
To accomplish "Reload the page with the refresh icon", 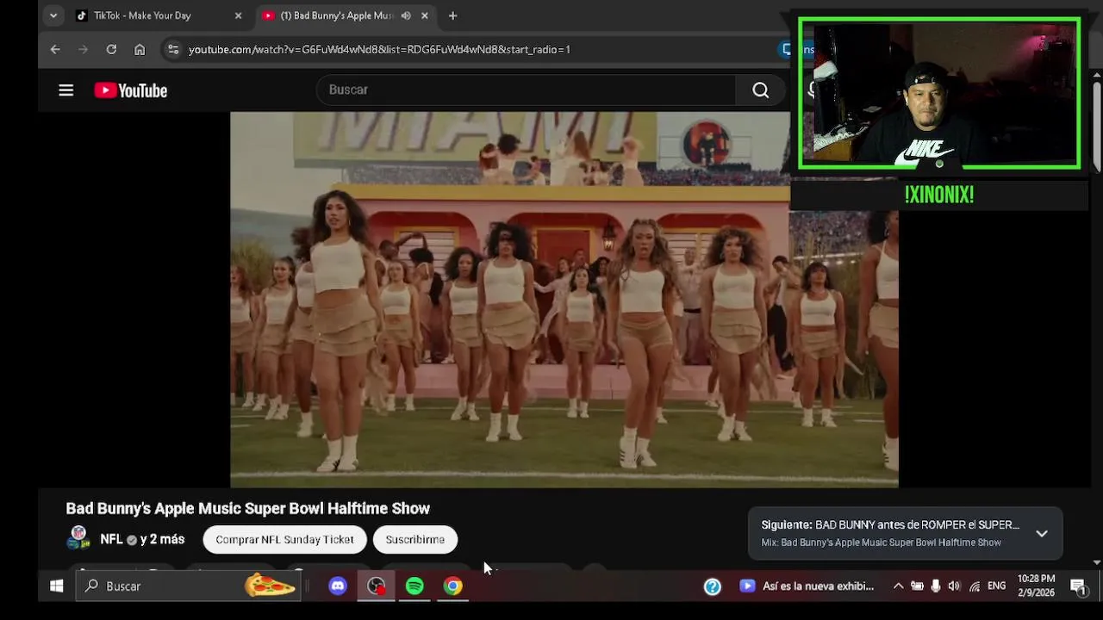I will pyautogui.click(x=111, y=49).
